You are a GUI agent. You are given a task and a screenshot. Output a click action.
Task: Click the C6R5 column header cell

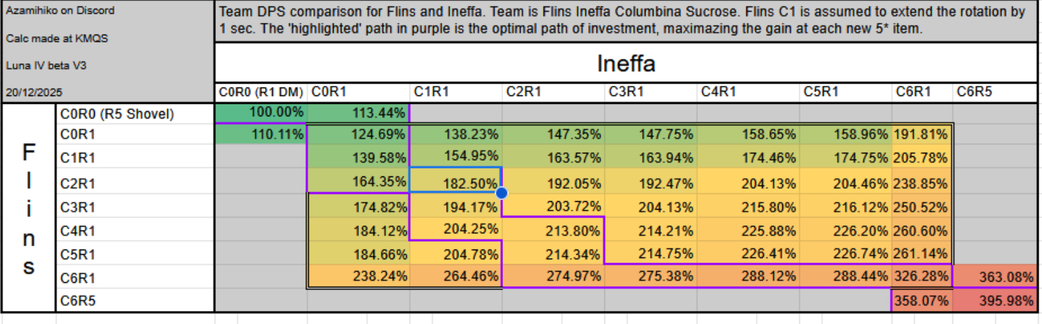994,92
